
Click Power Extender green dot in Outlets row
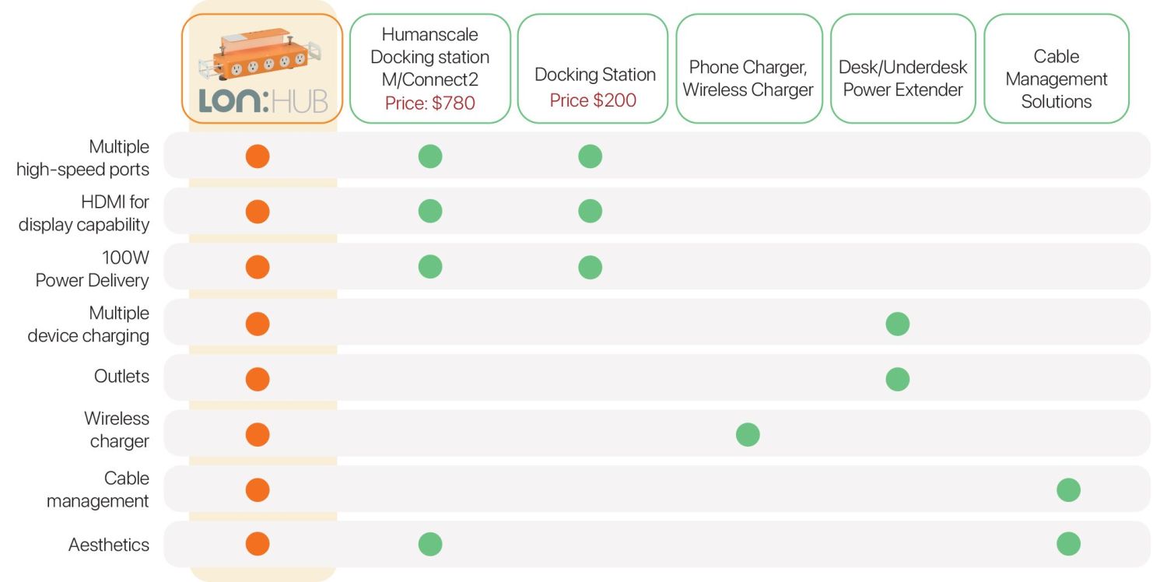click(x=898, y=379)
